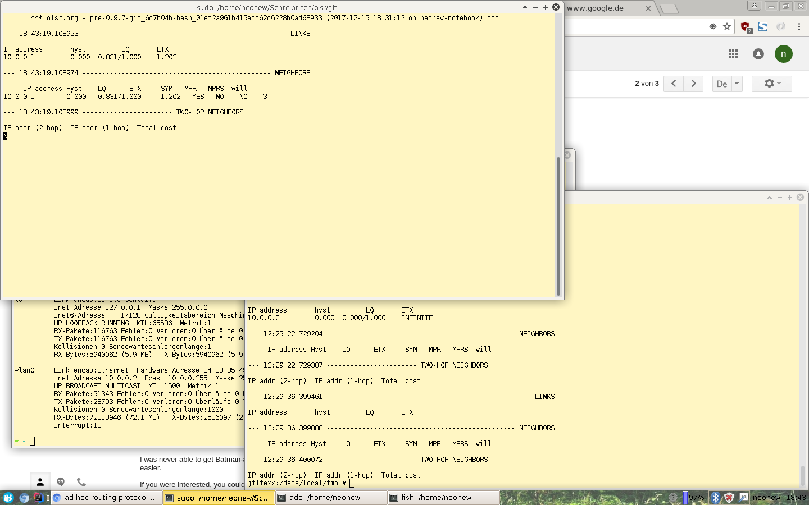Expand the 'De' input tools dropdown arrow
Image resolution: width=809 pixels, height=505 pixels.
coord(737,84)
